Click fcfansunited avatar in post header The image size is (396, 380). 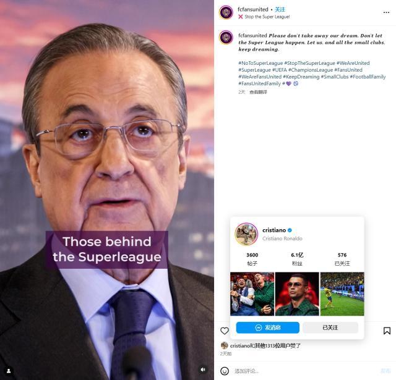tap(226, 12)
